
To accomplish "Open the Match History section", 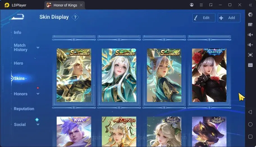I will [20, 47].
